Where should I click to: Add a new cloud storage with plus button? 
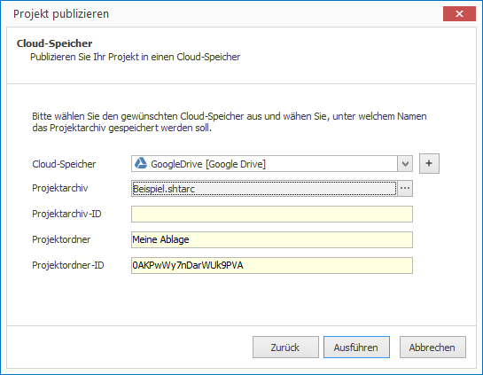tap(429, 164)
